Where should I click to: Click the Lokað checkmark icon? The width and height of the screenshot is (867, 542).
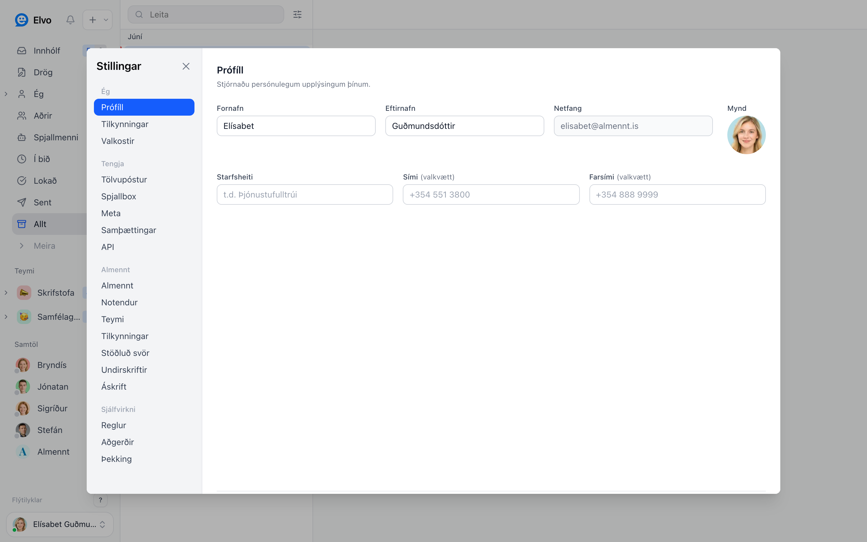point(22,181)
